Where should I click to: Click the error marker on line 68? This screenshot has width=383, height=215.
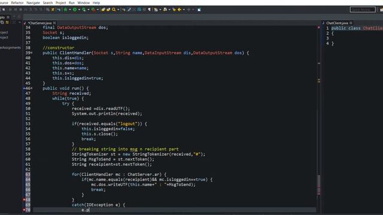coord(24,199)
